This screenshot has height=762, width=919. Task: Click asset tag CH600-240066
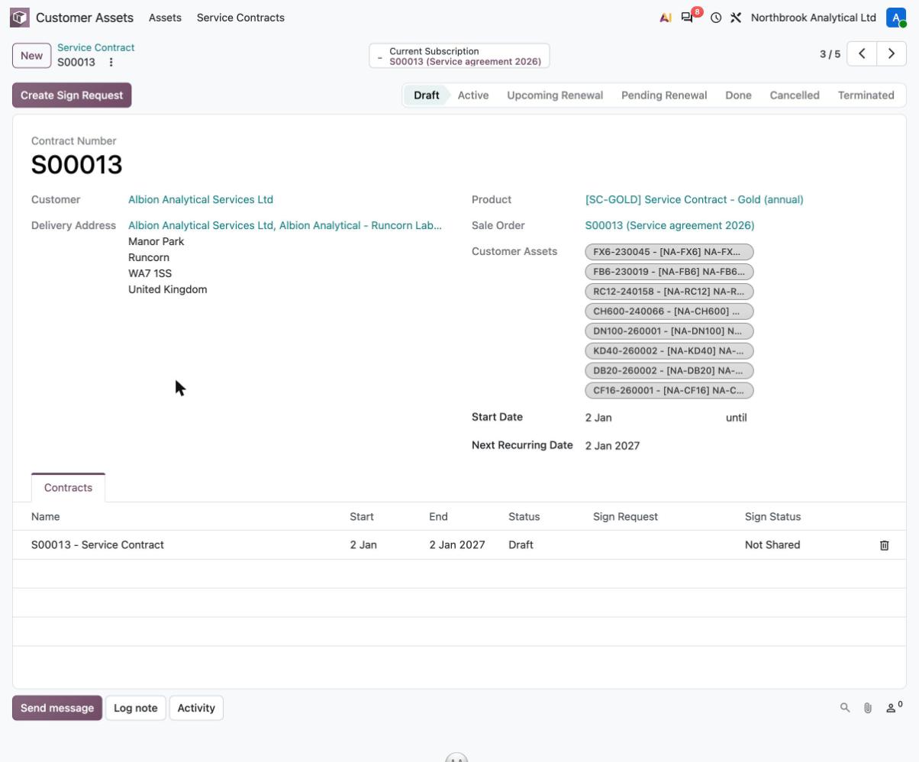tap(669, 312)
